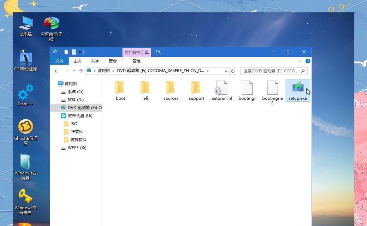Maximize the E:\ Explorer window
The width and height of the screenshot is (367, 226).
pos(289,52)
